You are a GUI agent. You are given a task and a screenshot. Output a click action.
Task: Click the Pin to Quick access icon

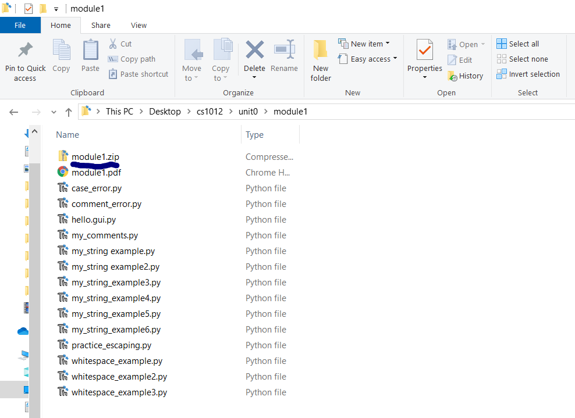[x=25, y=51]
